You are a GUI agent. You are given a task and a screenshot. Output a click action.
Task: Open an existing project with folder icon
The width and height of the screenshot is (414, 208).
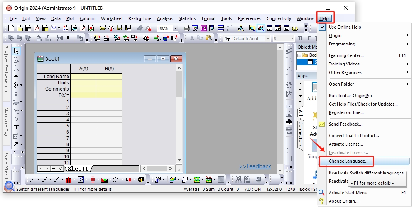103,28
